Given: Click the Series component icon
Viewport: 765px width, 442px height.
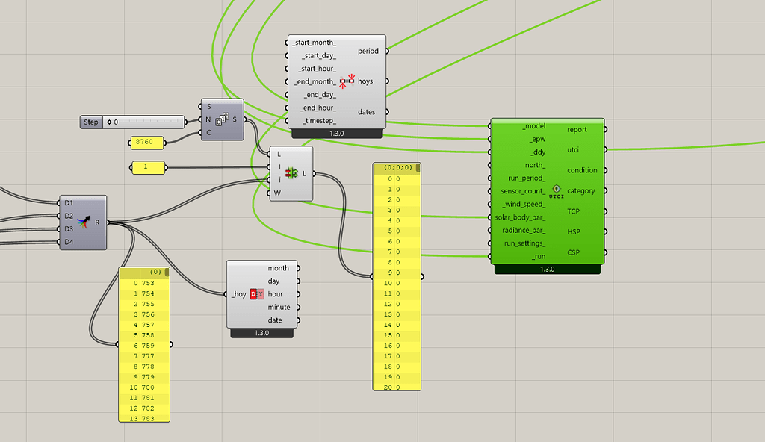Looking at the screenshot, I should [222, 119].
